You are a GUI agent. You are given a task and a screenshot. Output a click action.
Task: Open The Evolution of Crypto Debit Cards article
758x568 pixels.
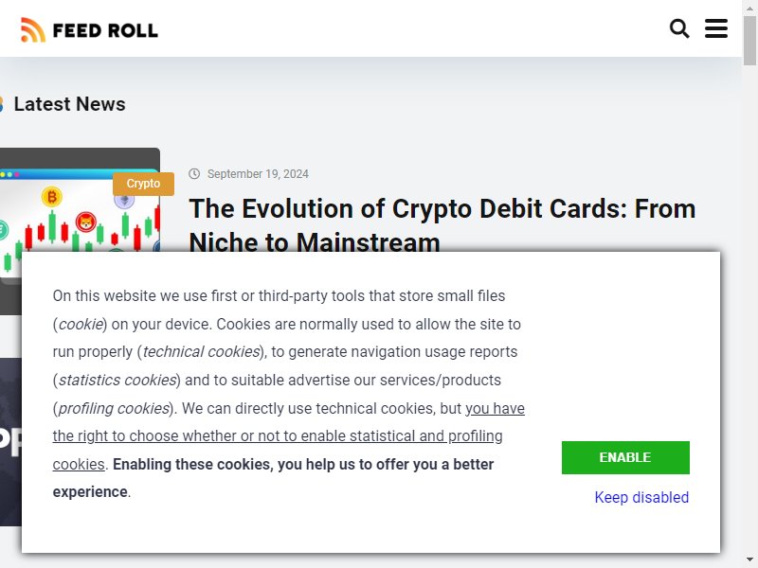[442, 225]
